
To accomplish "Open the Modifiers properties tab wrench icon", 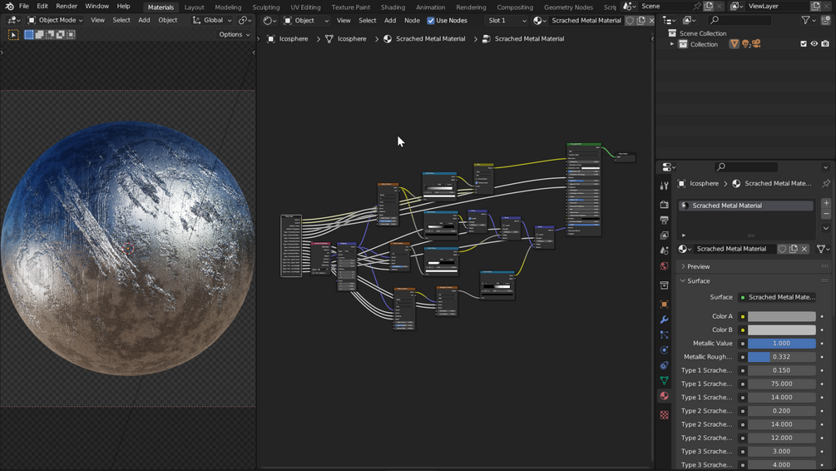I will (664, 320).
